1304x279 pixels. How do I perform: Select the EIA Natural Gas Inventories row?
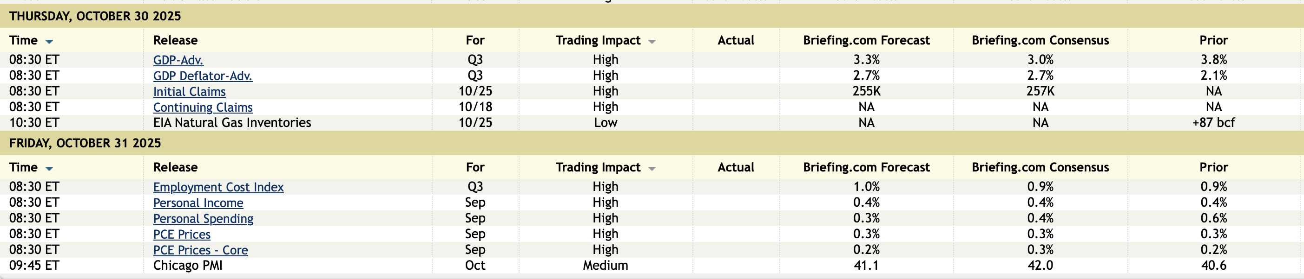click(x=232, y=123)
